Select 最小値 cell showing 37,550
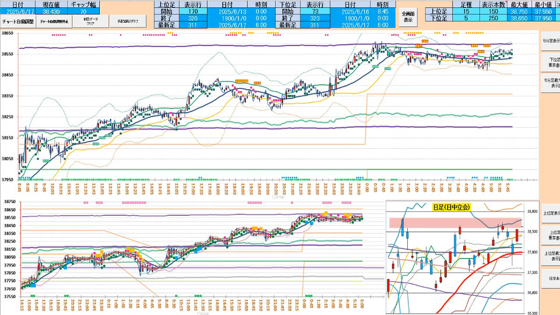 [x=543, y=12]
